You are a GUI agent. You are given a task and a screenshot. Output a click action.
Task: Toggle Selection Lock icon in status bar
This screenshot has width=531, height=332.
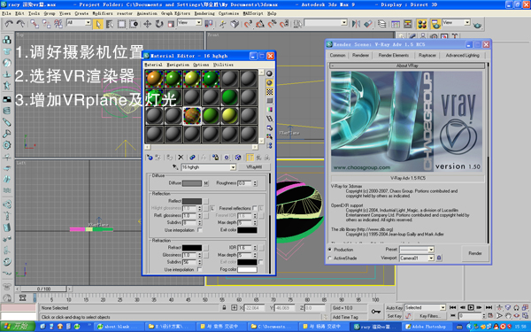pos(224,307)
